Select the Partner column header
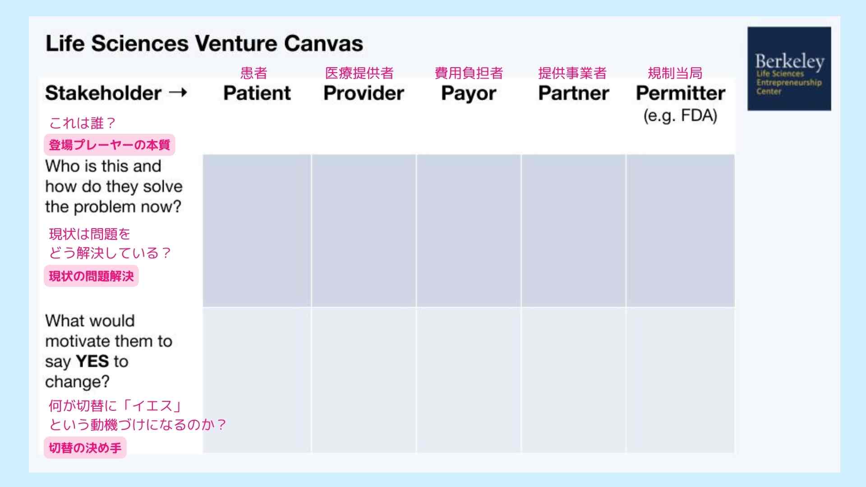 coord(574,93)
